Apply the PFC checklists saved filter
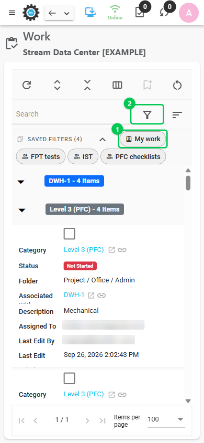This screenshot has height=443, width=204. (x=133, y=156)
